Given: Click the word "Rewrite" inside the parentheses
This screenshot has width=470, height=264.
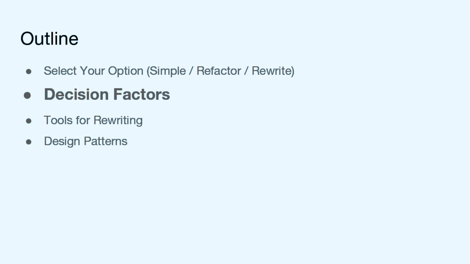Looking at the screenshot, I should tap(273, 71).
